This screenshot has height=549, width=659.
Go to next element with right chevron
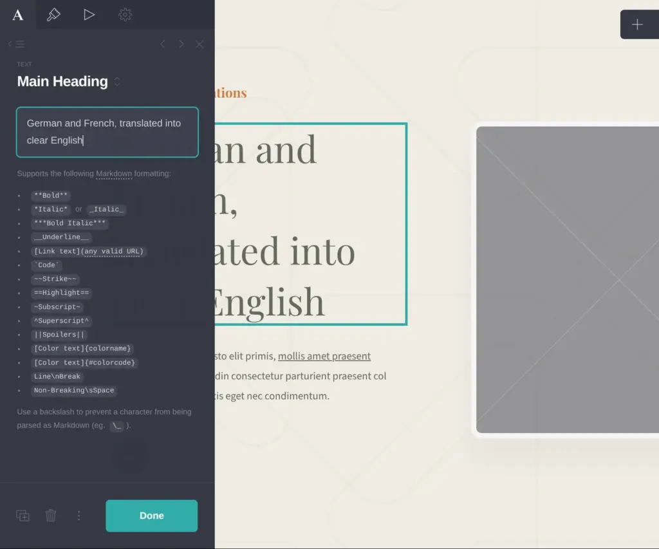[x=181, y=44]
